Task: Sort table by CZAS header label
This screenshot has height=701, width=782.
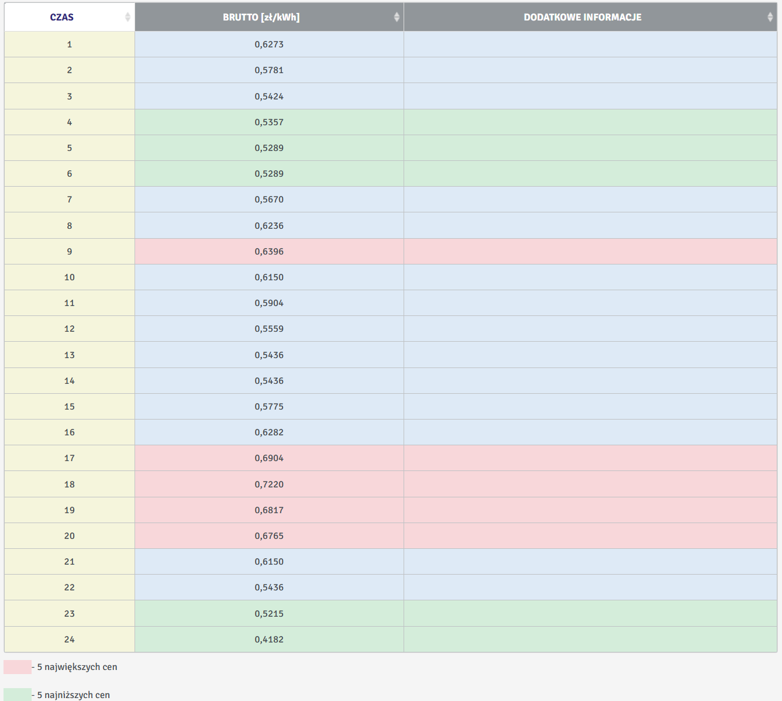Action: [61, 17]
